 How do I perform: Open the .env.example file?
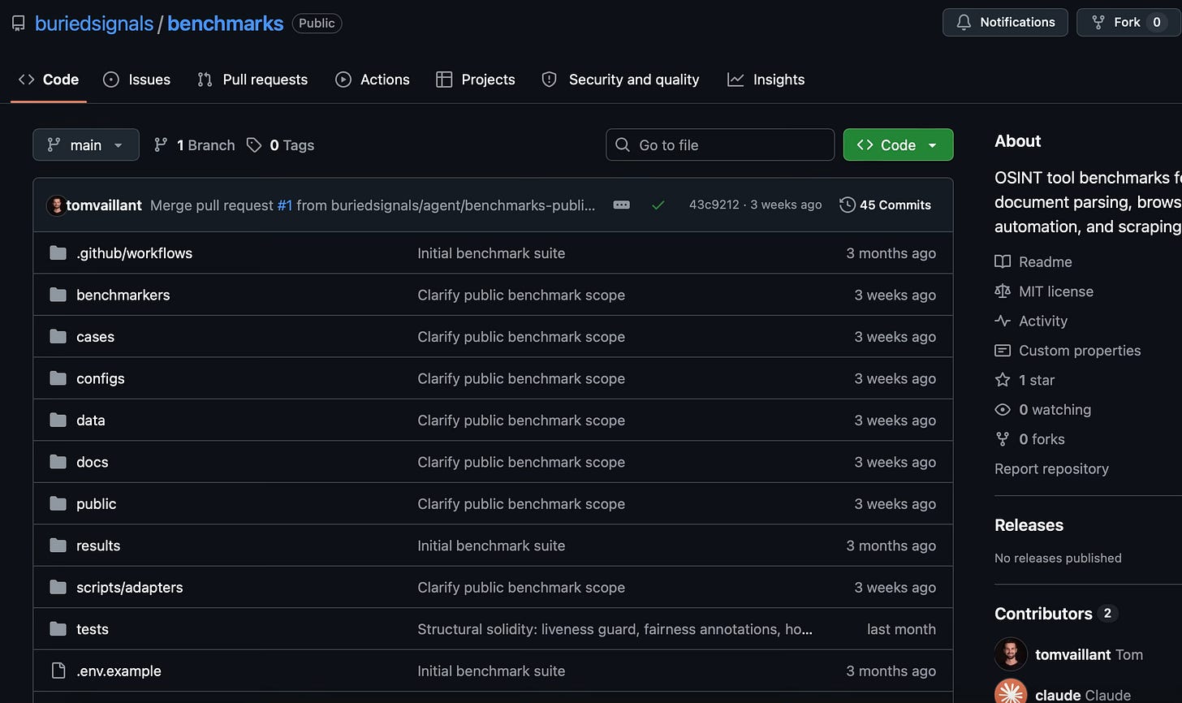click(x=119, y=671)
